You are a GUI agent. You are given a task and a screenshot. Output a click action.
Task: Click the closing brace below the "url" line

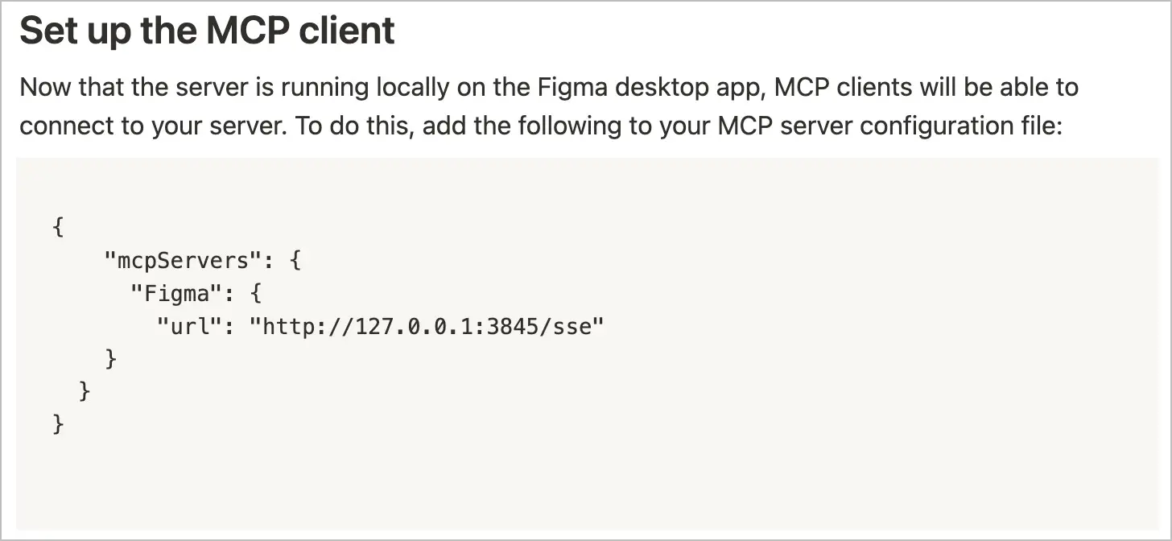(x=111, y=358)
